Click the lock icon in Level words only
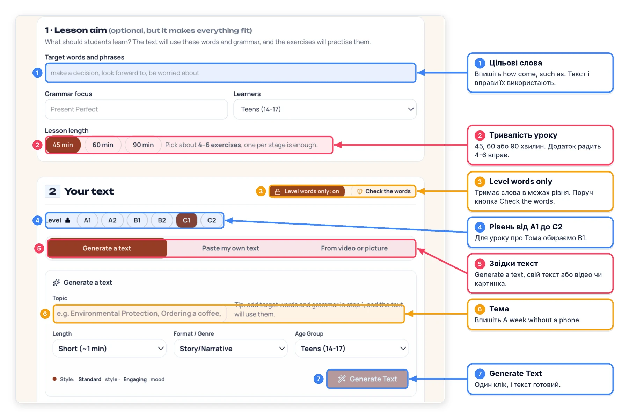Viewport: 629px width, 418px height. 278,191
